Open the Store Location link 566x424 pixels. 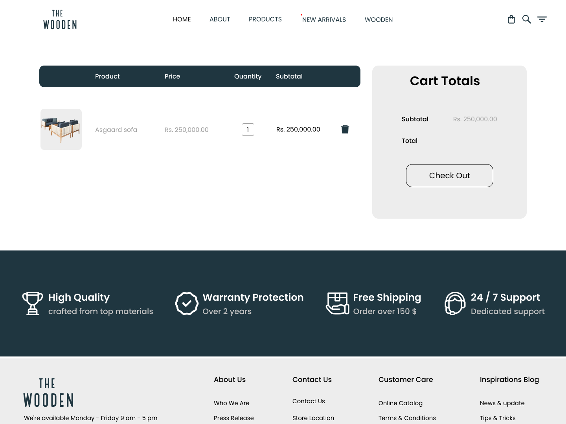(x=313, y=418)
